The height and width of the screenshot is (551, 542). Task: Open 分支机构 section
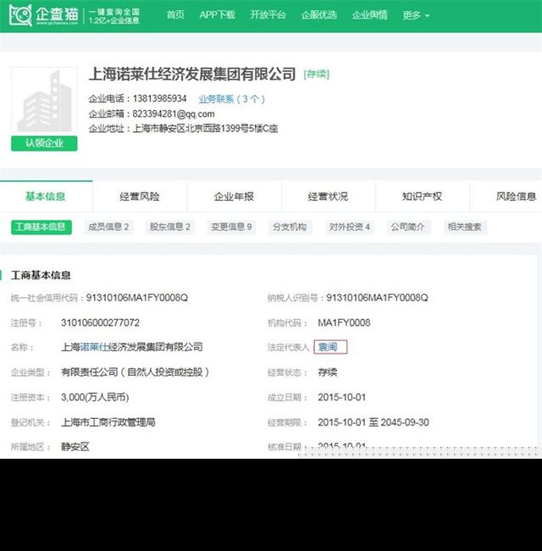[x=290, y=227]
